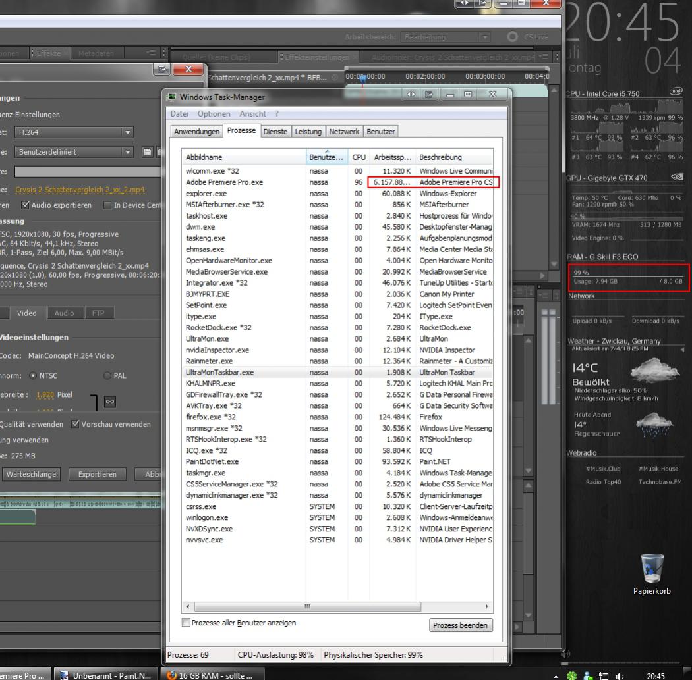
Task: Toggle the aspect ratio link icon
Action: click(110, 402)
